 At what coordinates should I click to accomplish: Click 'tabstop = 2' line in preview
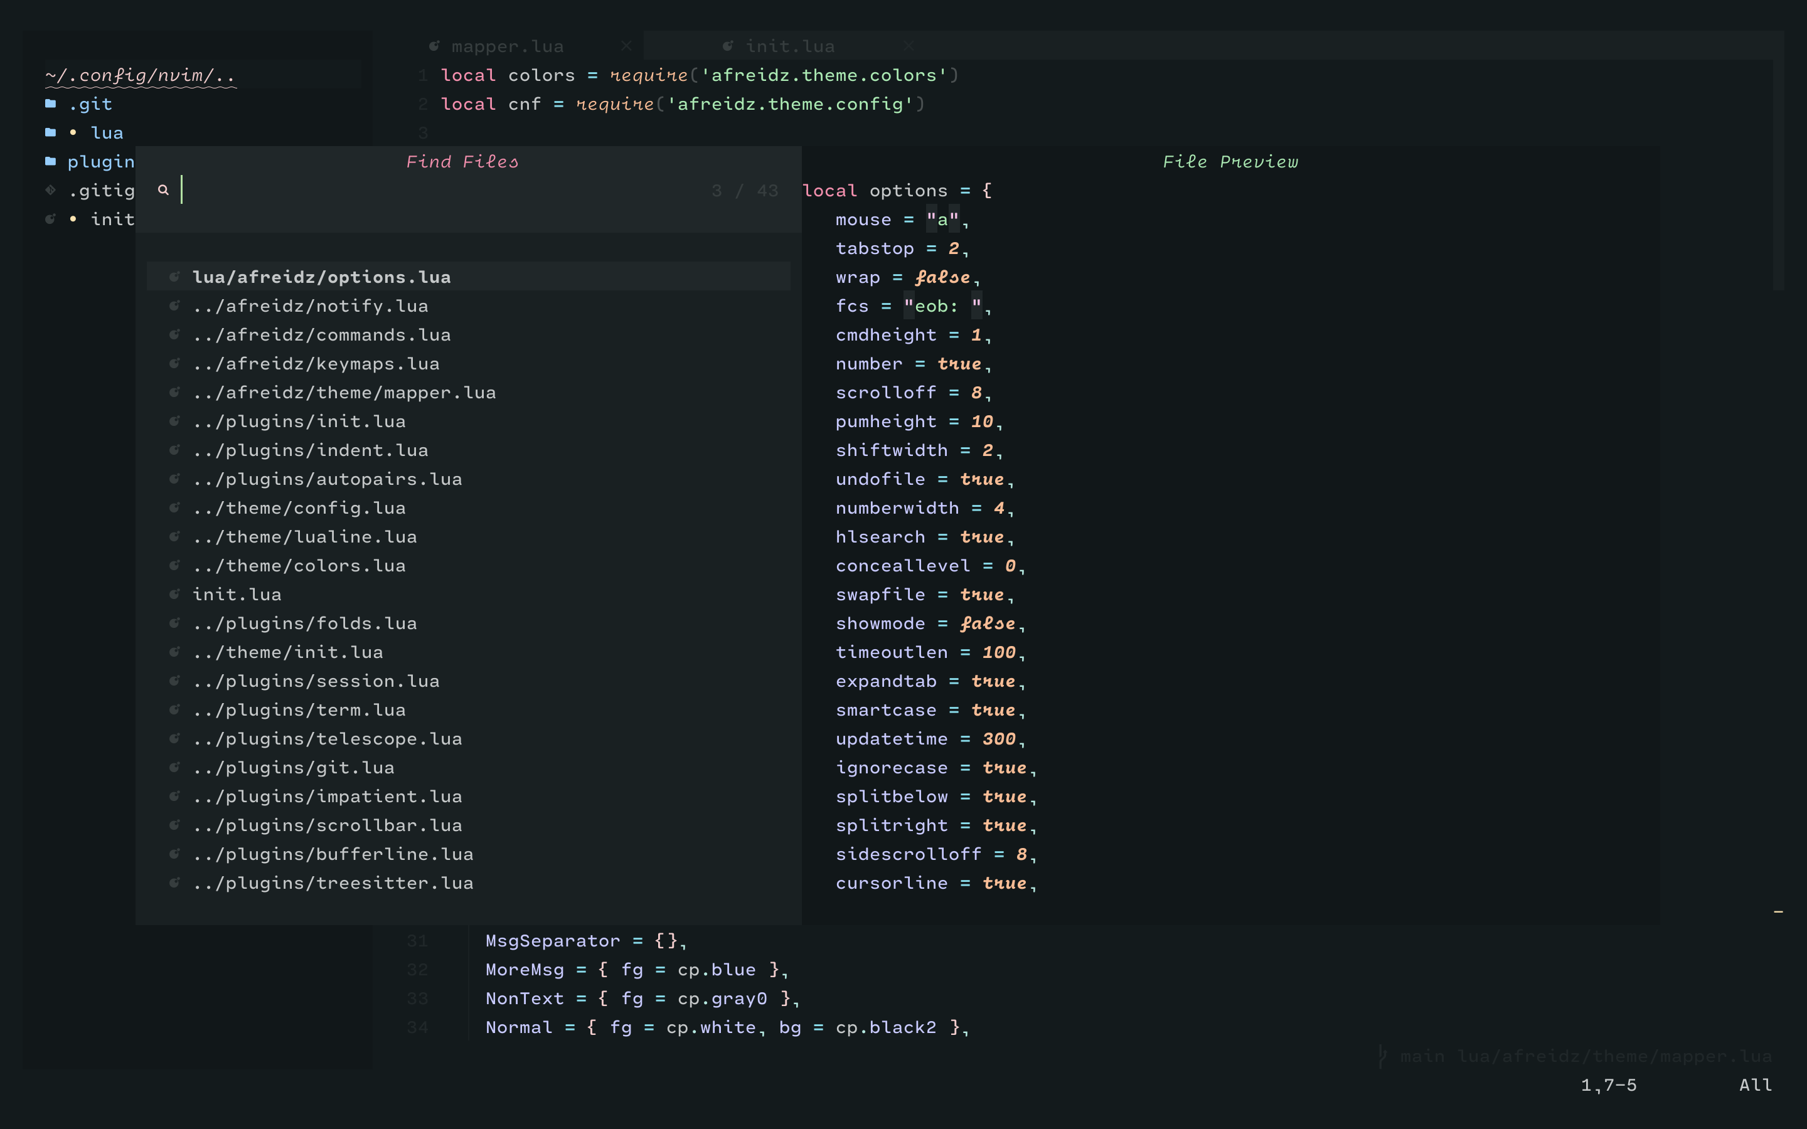(902, 248)
